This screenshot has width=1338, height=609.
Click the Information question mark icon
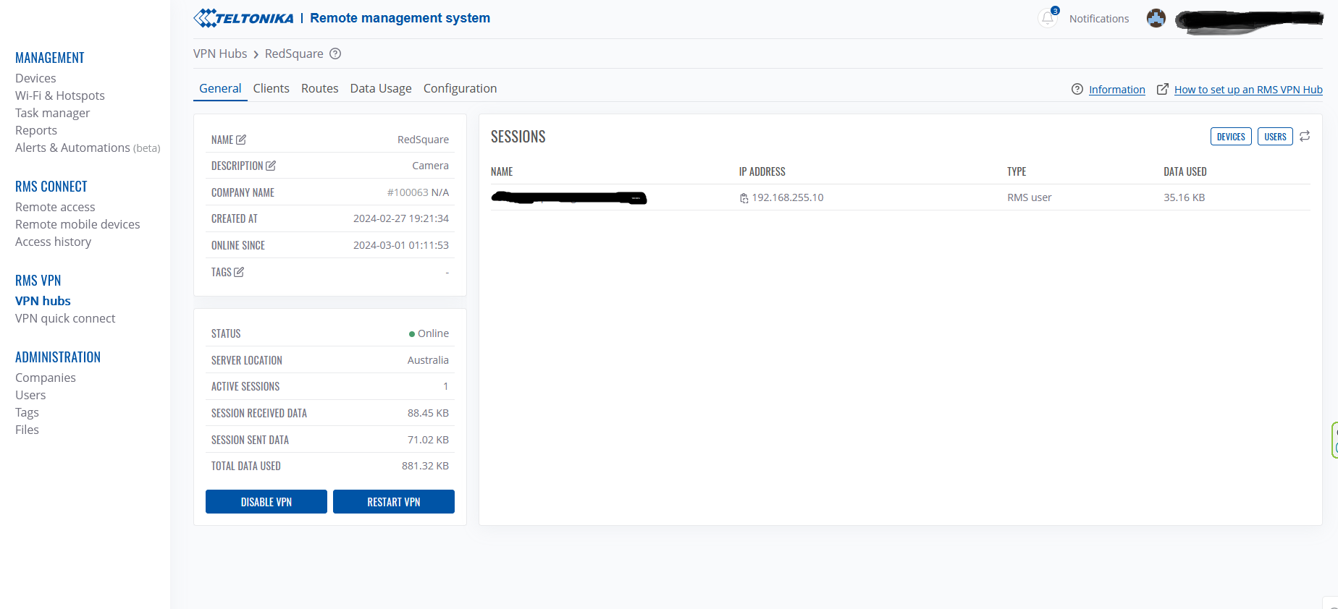[x=1077, y=89]
